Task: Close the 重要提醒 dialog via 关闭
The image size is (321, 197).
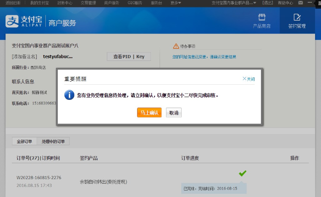Action: (x=249, y=79)
